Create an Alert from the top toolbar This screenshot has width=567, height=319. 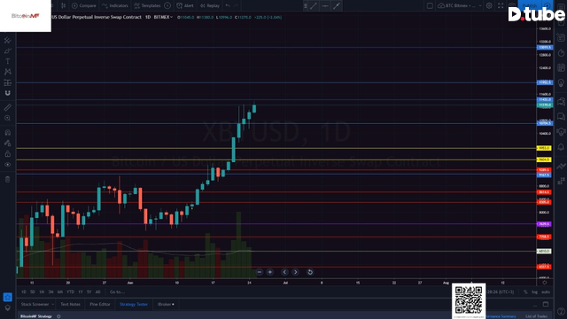pyautogui.click(x=185, y=6)
